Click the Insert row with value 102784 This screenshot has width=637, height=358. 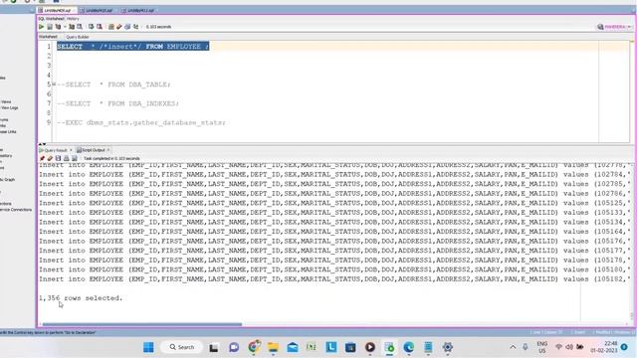334,175
